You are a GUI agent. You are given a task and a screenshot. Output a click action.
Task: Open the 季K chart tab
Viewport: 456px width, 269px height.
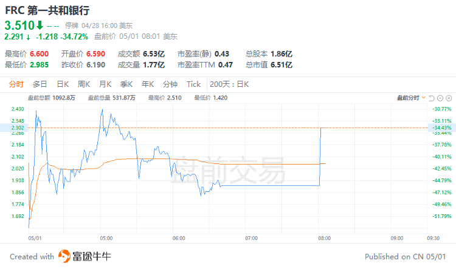click(x=126, y=84)
